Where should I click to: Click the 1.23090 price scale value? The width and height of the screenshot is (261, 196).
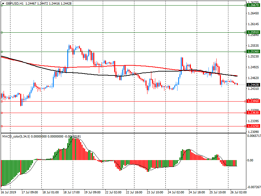click(253, 132)
